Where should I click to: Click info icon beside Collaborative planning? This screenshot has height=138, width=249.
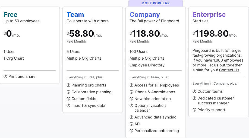[68, 92]
